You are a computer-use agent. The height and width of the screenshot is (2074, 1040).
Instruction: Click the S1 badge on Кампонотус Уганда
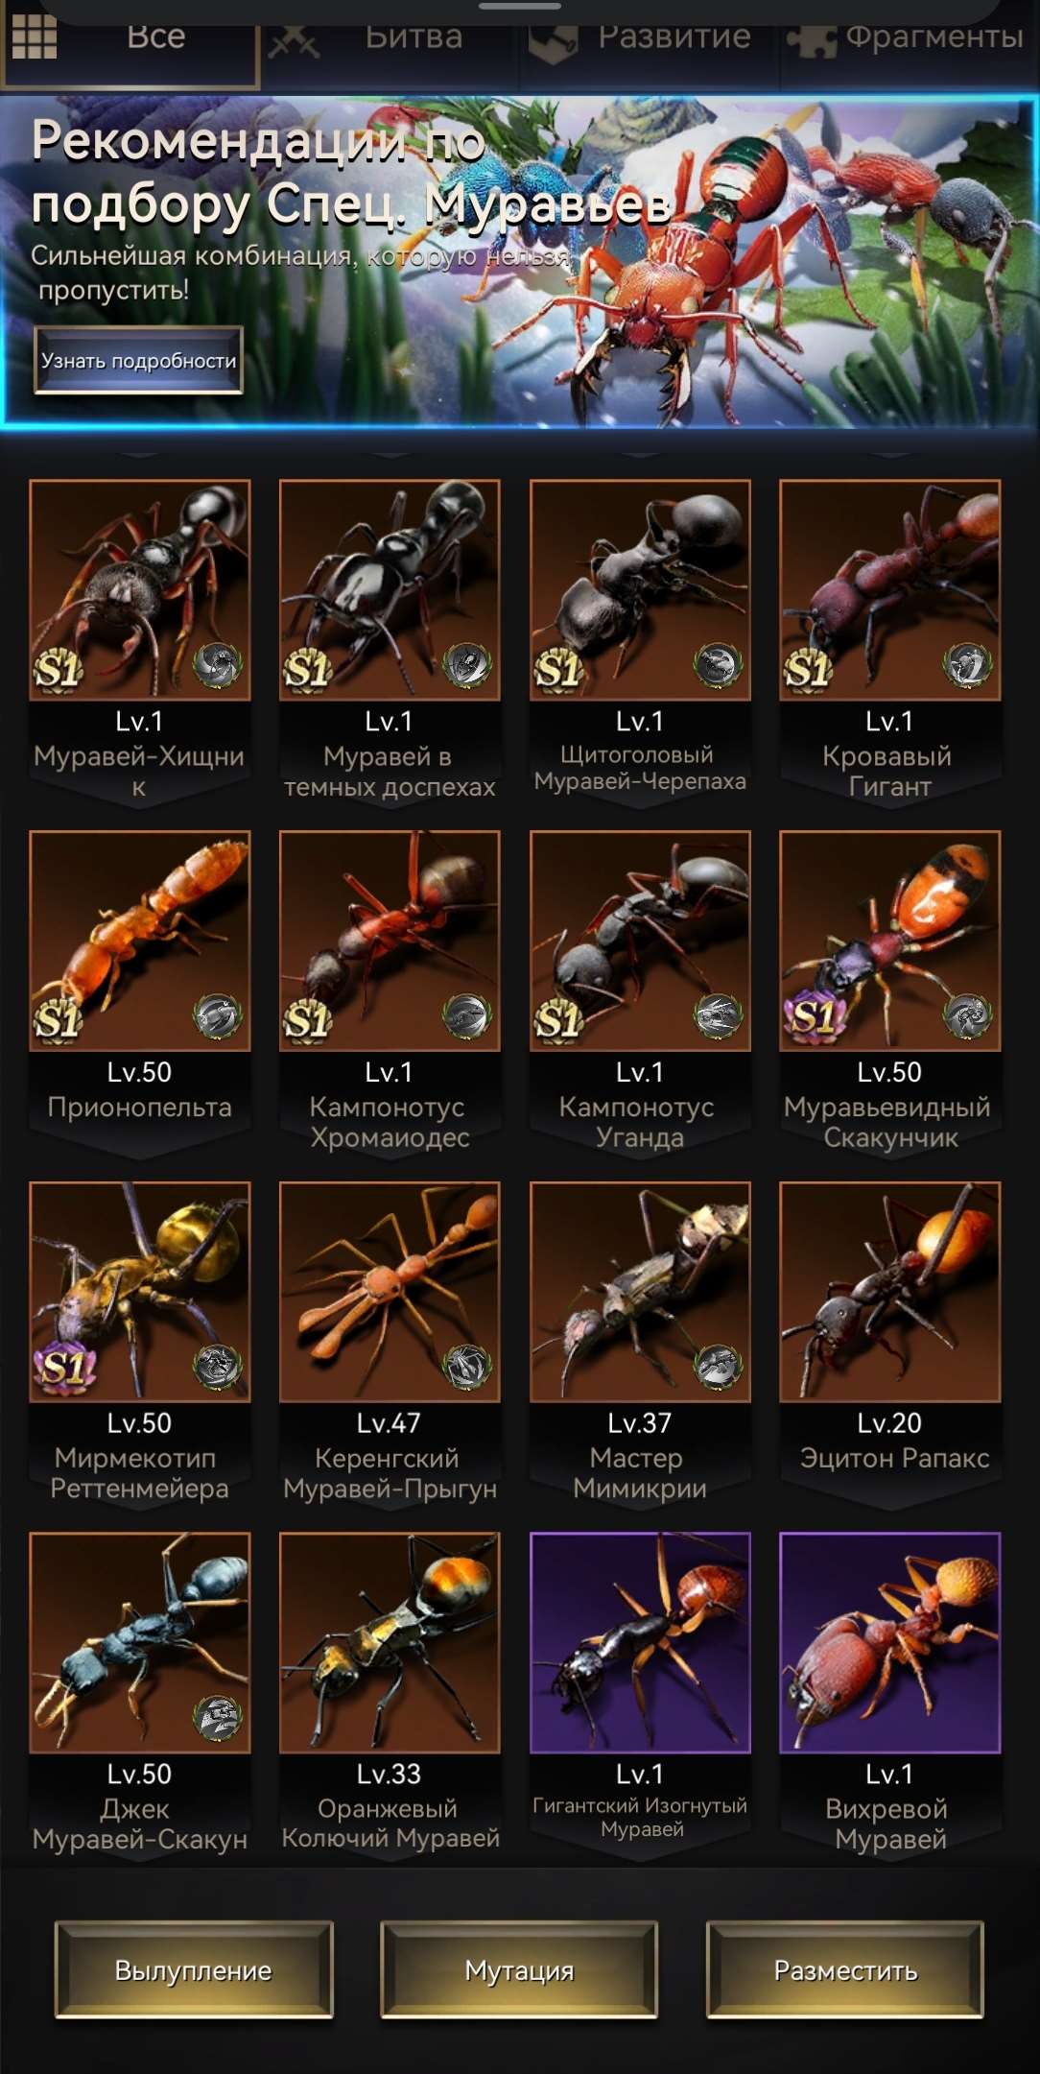pos(558,1021)
